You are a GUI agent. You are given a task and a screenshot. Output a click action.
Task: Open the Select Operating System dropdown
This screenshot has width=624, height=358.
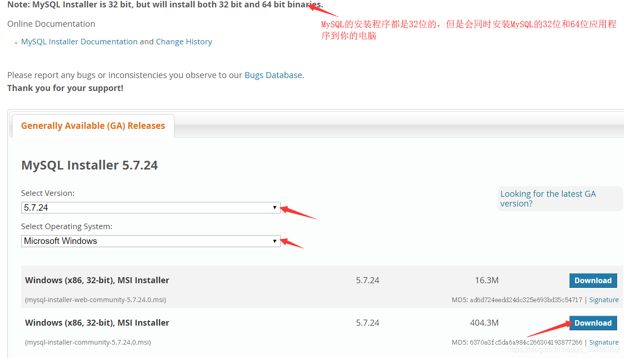pyautogui.click(x=150, y=241)
